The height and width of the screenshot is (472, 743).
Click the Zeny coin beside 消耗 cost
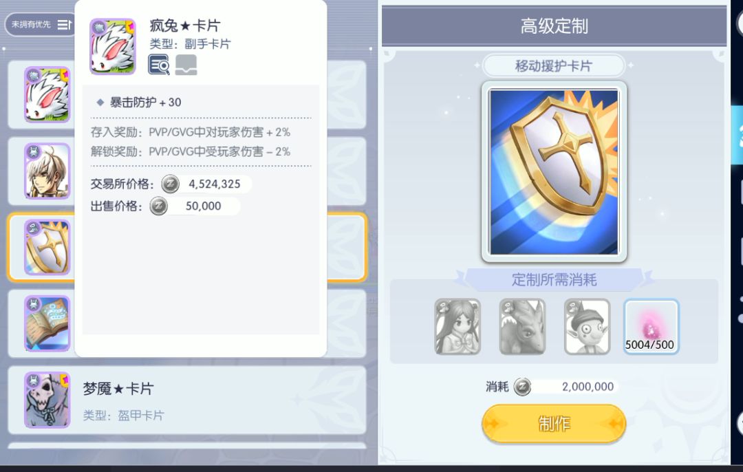(x=523, y=387)
